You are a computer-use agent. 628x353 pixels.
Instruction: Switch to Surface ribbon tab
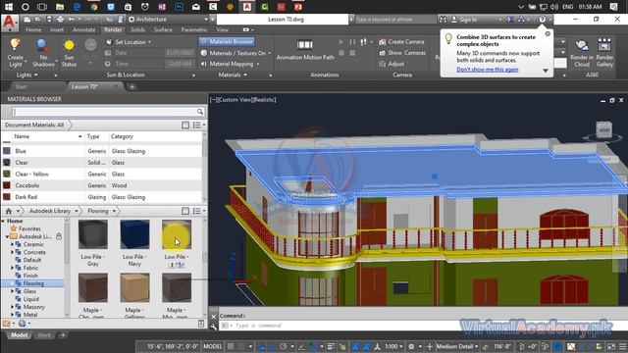(163, 29)
